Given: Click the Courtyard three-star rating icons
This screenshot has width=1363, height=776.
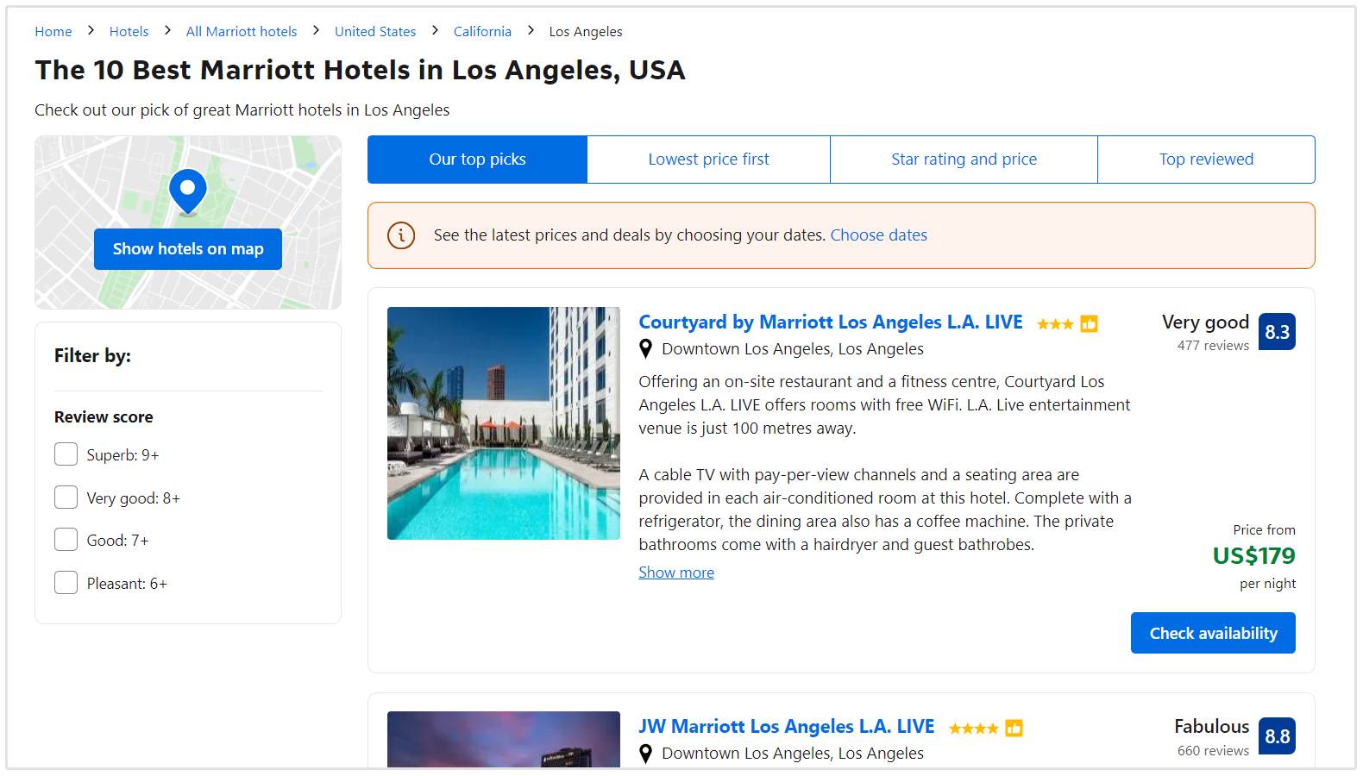Looking at the screenshot, I should coord(1055,324).
